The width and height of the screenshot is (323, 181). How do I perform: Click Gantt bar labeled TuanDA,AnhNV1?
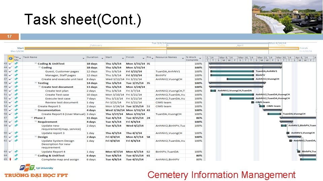232,71
